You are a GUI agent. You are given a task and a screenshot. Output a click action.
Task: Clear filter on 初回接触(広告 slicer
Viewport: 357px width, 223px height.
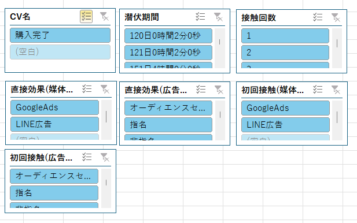(105, 157)
